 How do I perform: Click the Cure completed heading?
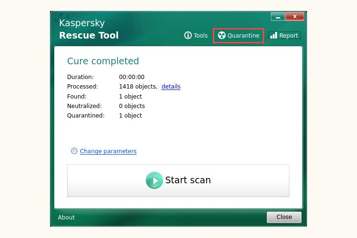coord(103,61)
